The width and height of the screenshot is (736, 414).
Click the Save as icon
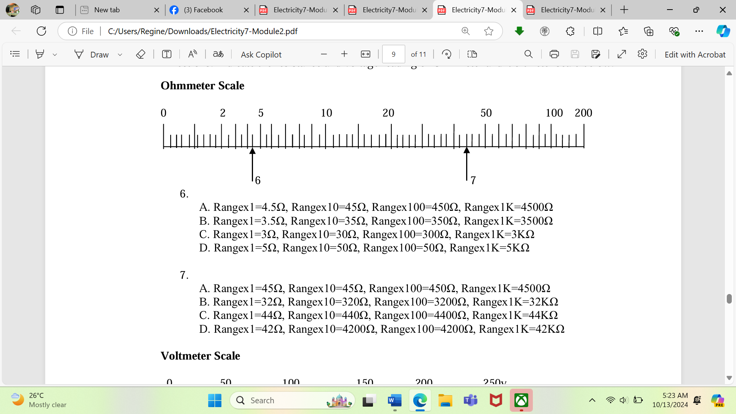(596, 54)
